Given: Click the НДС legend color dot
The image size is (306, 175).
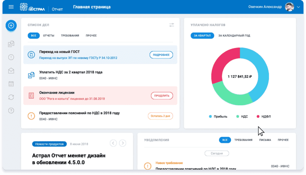Looking at the screenshot, I should point(238,117).
